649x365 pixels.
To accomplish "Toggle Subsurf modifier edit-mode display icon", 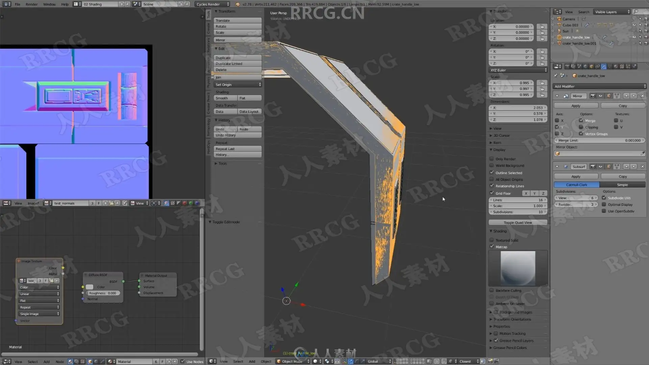I will tap(609, 167).
